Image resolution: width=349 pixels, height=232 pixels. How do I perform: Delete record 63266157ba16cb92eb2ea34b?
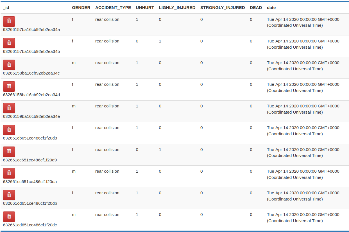[9, 43]
